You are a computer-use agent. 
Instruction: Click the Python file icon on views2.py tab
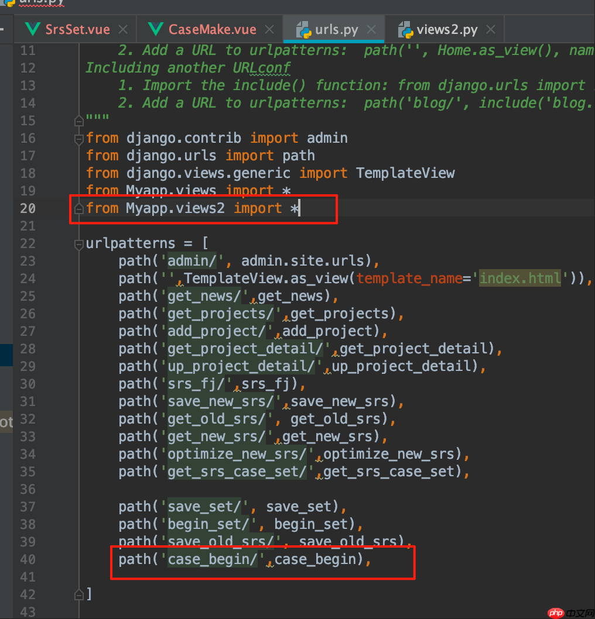pos(405,29)
